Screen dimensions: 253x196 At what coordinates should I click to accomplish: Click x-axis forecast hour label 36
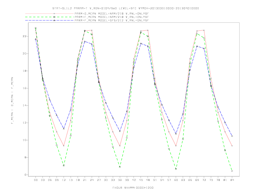coord(120,180)
